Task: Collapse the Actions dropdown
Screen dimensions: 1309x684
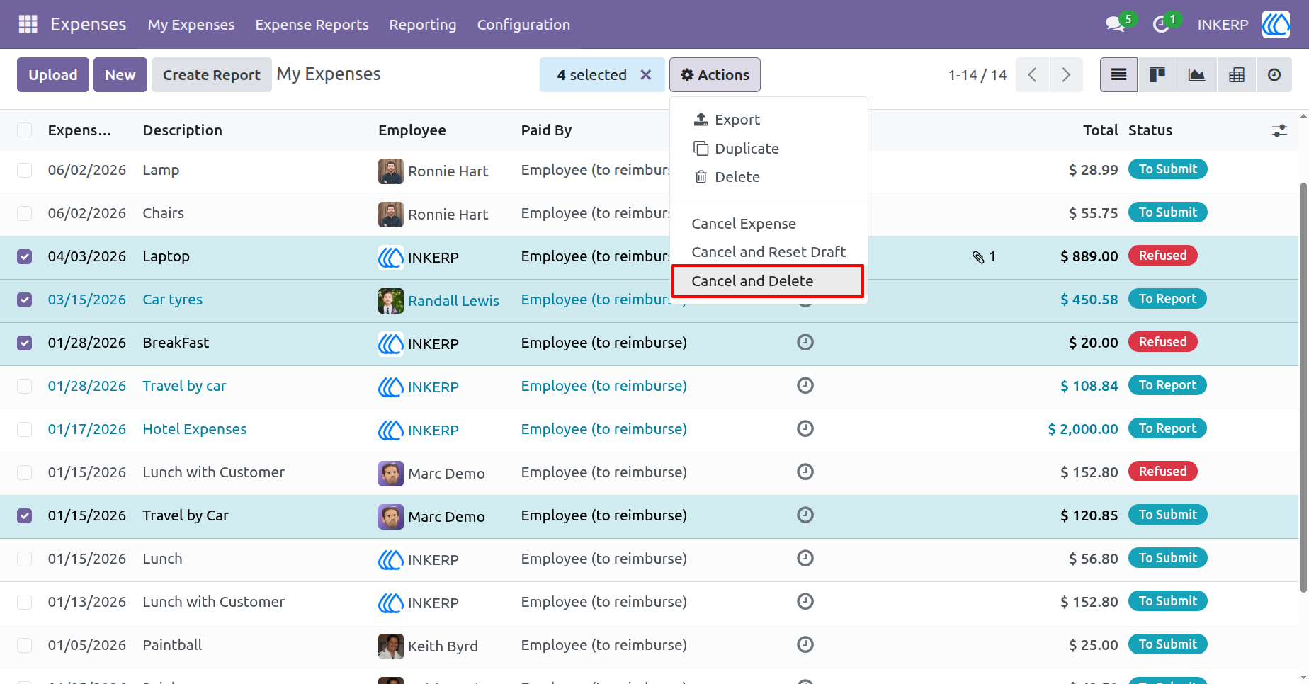Action: [715, 74]
